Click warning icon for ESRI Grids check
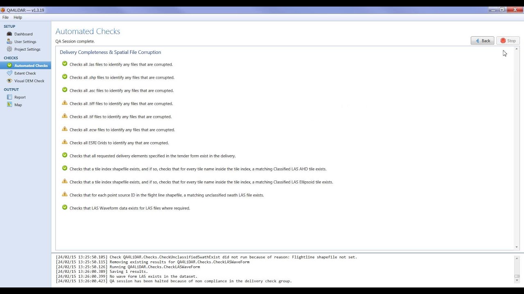The width and height of the screenshot is (524, 294). (x=65, y=142)
